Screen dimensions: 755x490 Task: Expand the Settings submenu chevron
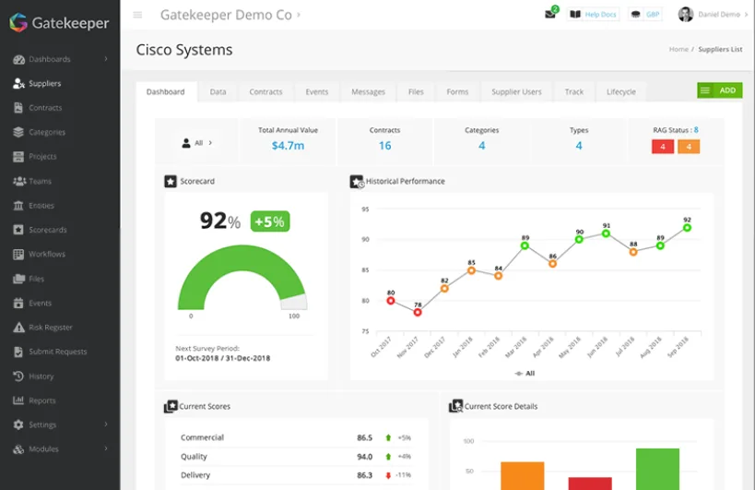(106, 424)
